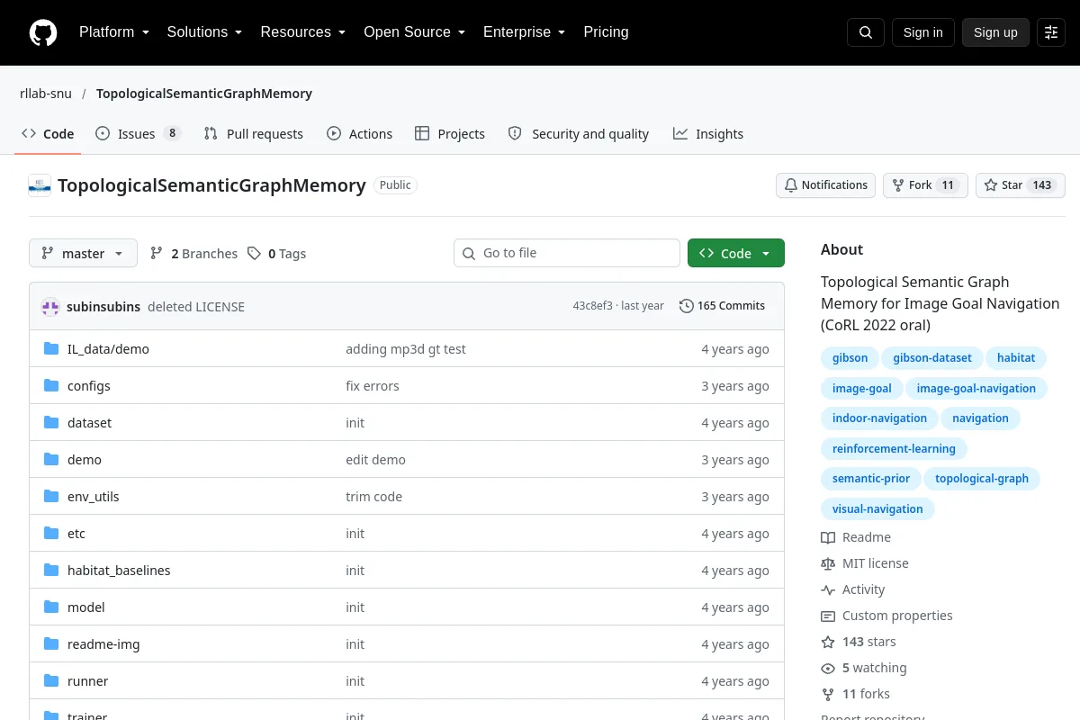Expand the Platform menu

click(x=113, y=32)
